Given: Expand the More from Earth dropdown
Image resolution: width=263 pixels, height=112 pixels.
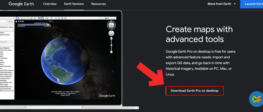Looking at the screenshot, I should 222,4.
